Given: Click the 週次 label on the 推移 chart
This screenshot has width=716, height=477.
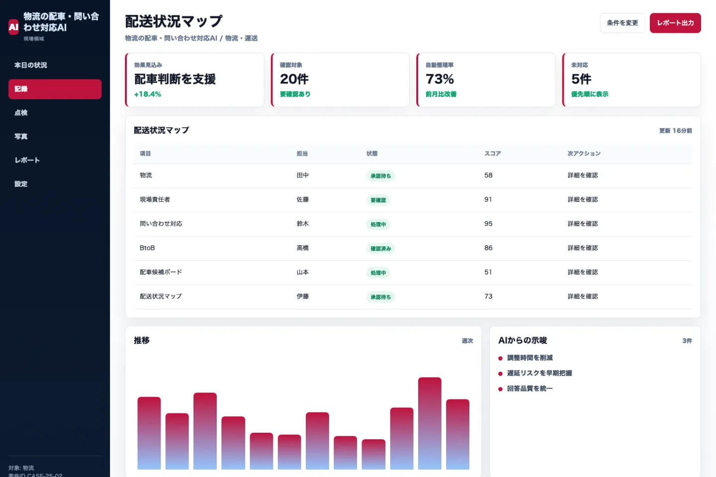Looking at the screenshot, I should pyautogui.click(x=467, y=341).
